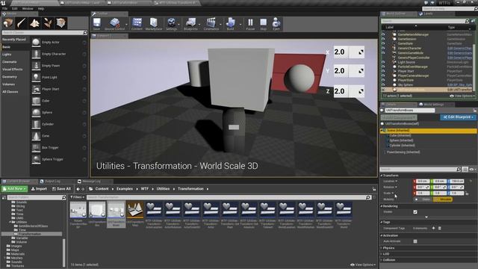Image resolution: width=478 pixels, height=269 pixels.
Task: Click the Build toolbar icon
Action: [231, 24]
